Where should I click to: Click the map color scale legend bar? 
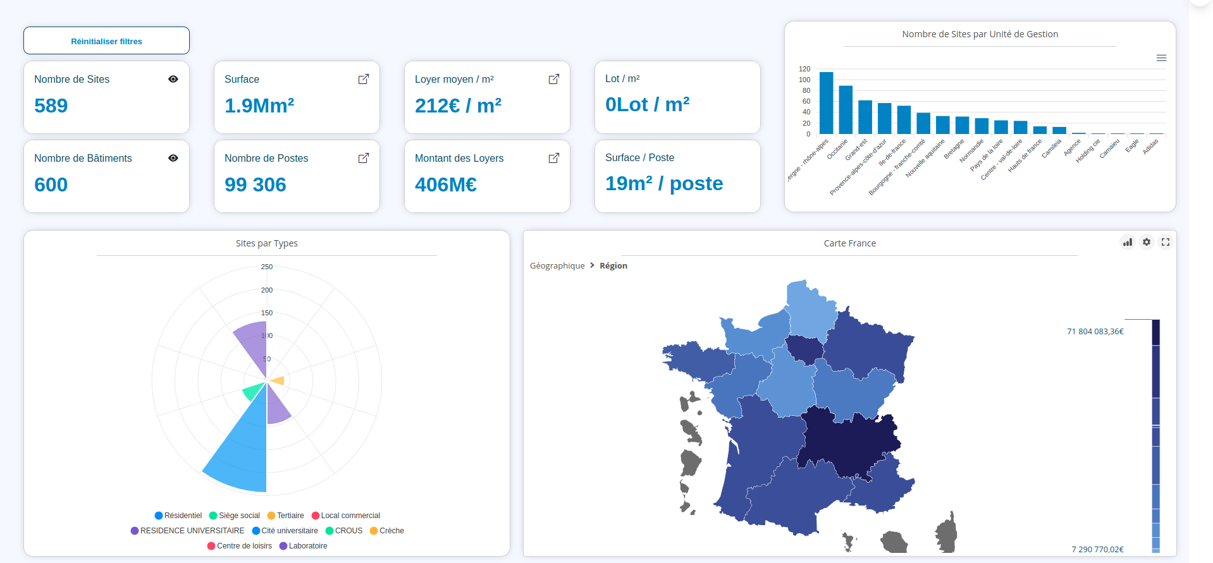1155,436
